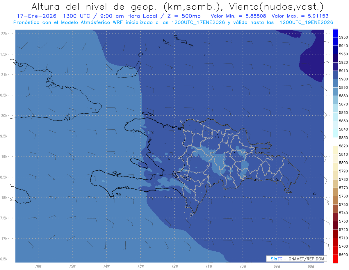The image size is (349, 270).
Task: Click the "68W" longitude axis label
Action: [x=311, y=266]
